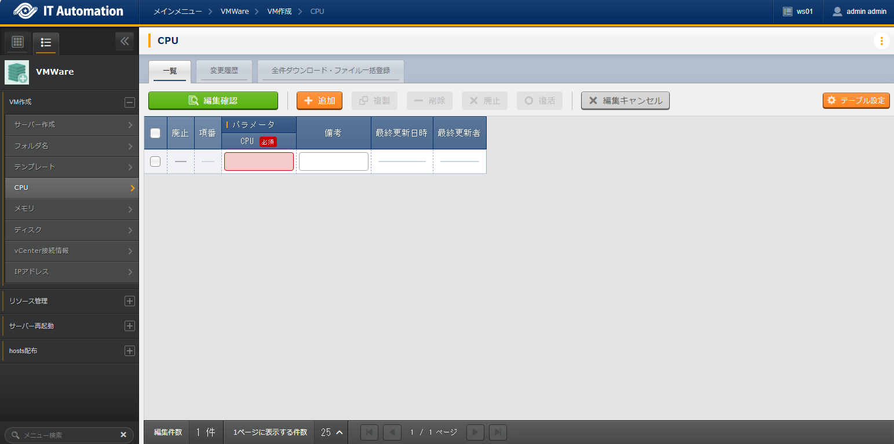This screenshot has height=444, width=894.
Task: Switch sidebar to list view icon
Action: click(x=46, y=42)
